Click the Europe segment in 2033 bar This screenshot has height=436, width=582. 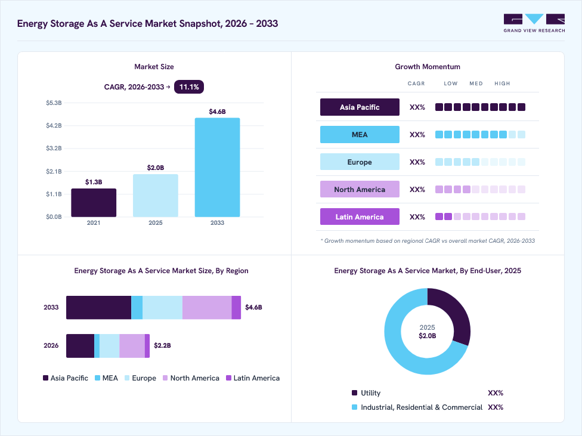pos(163,308)
